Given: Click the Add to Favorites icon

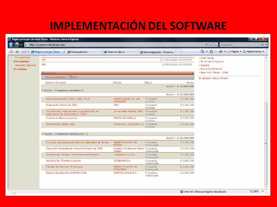Looking at the screenshot, I should click(x=17, y=51).
